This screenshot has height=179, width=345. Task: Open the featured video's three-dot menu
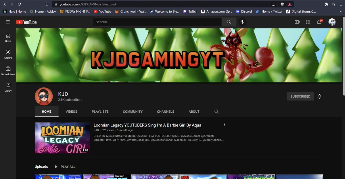pos(224,125)
